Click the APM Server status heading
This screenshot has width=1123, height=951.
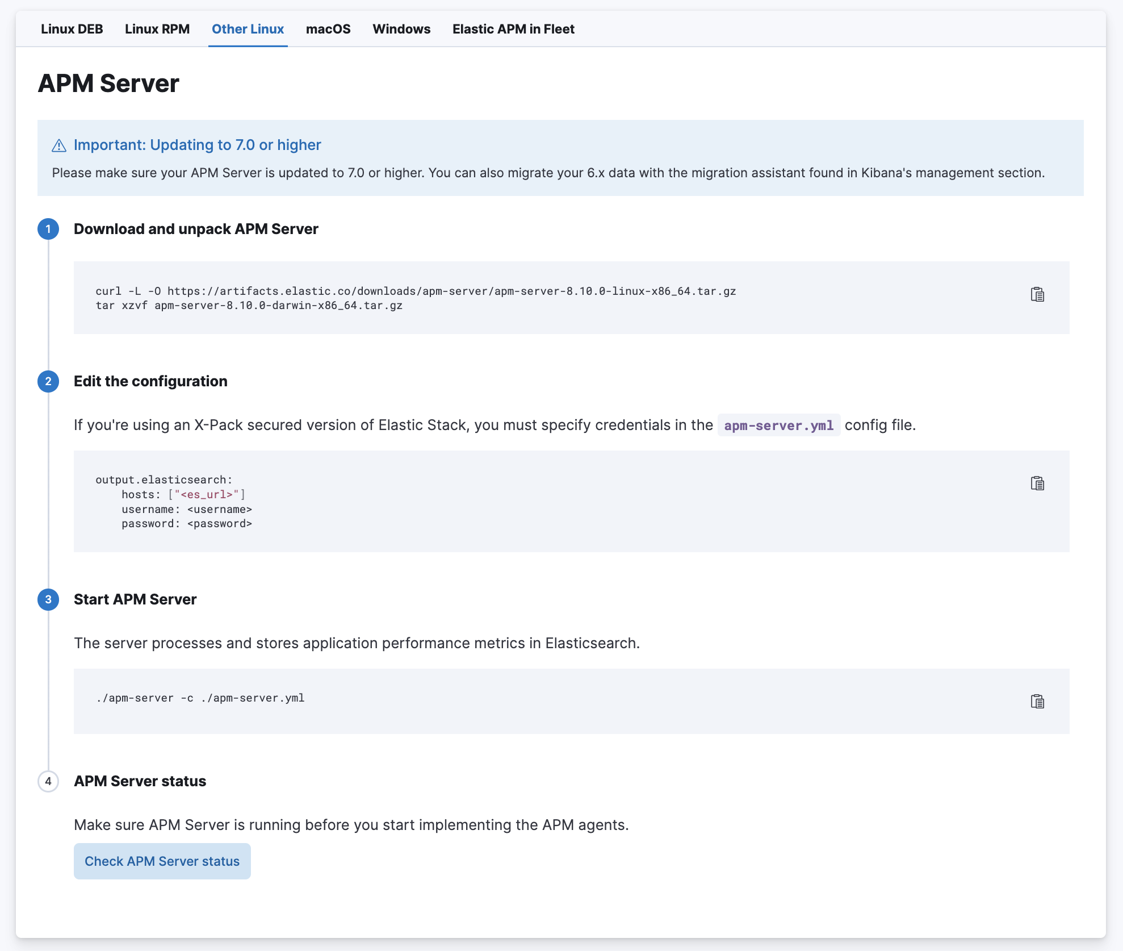tap(140, 781)
